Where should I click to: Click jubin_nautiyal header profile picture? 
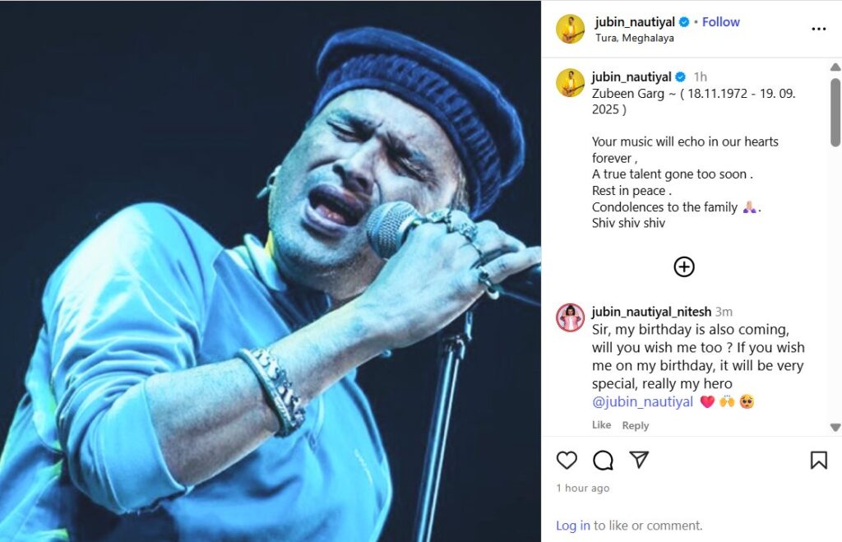pos(571,29)
